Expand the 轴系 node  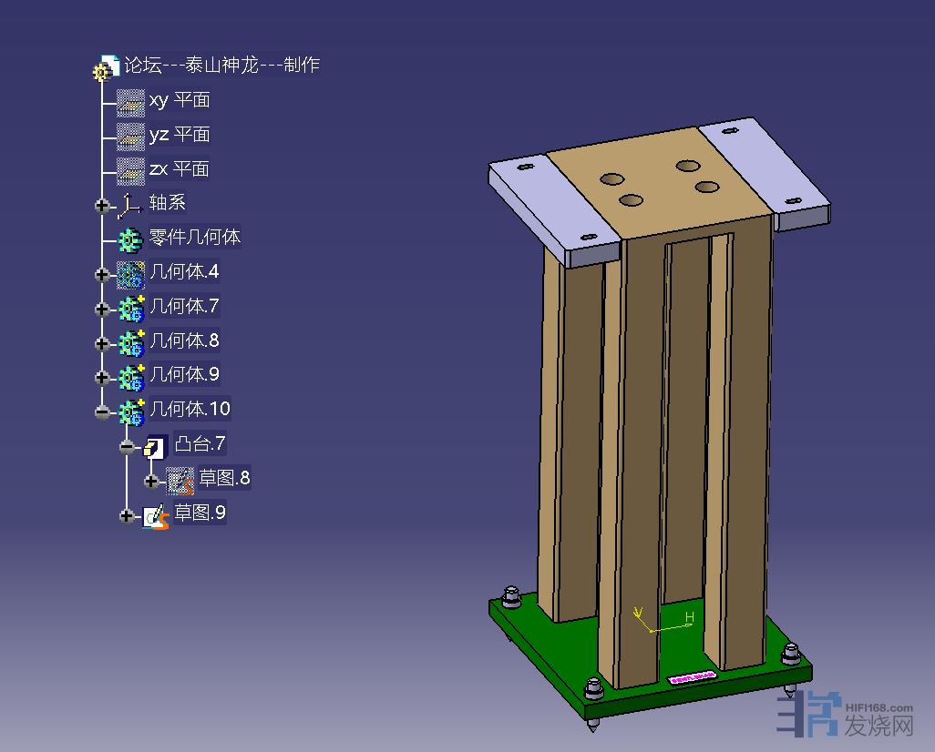click(102, 206)
